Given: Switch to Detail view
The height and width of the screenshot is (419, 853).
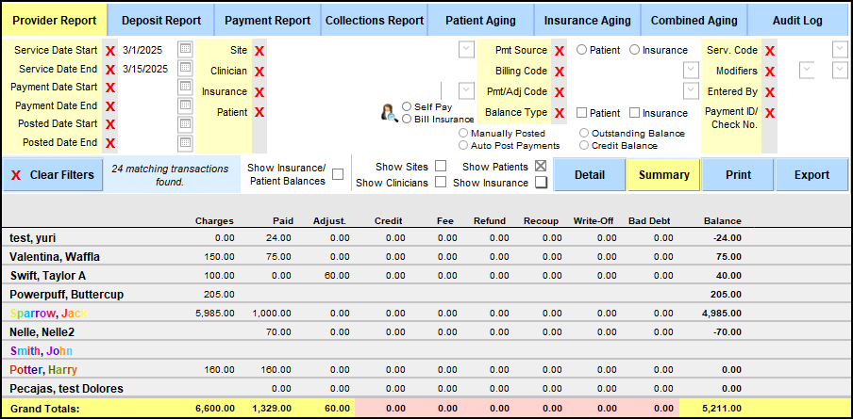Looking at the screenshot, I should [x=590, y=175].
